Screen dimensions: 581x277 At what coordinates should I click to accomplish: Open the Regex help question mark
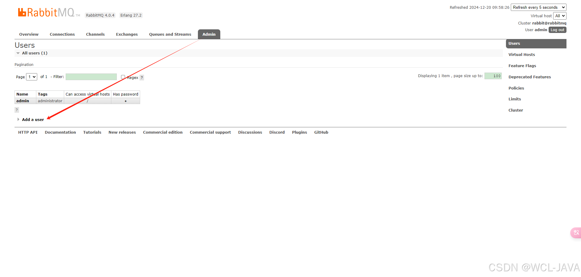(142, 77)
